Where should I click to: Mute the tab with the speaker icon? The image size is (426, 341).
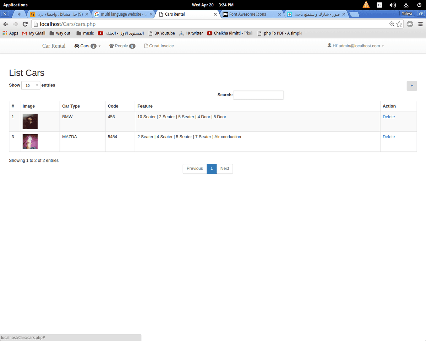19,14
